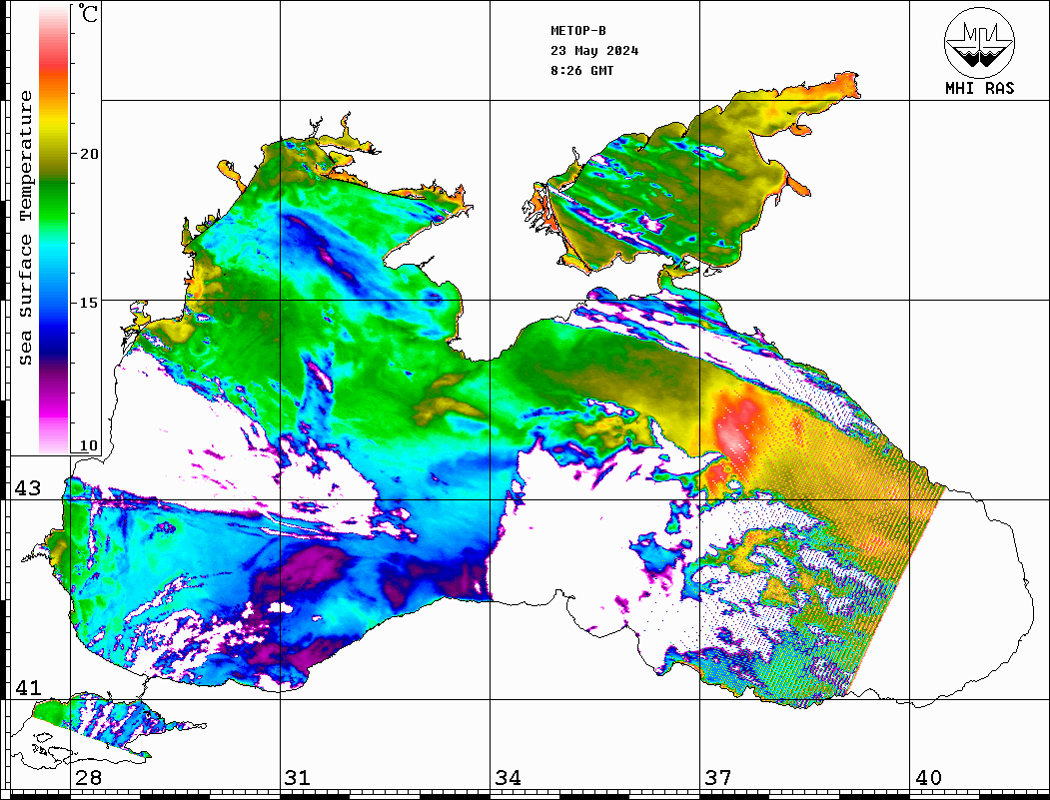The height and width of the screenshot is (800, 1050).
Task: Click the 10 tick value on color scale
Action: pos(88,445)
